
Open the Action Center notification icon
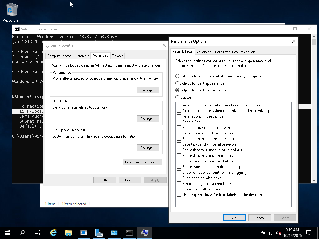click(x=309, y=233)
